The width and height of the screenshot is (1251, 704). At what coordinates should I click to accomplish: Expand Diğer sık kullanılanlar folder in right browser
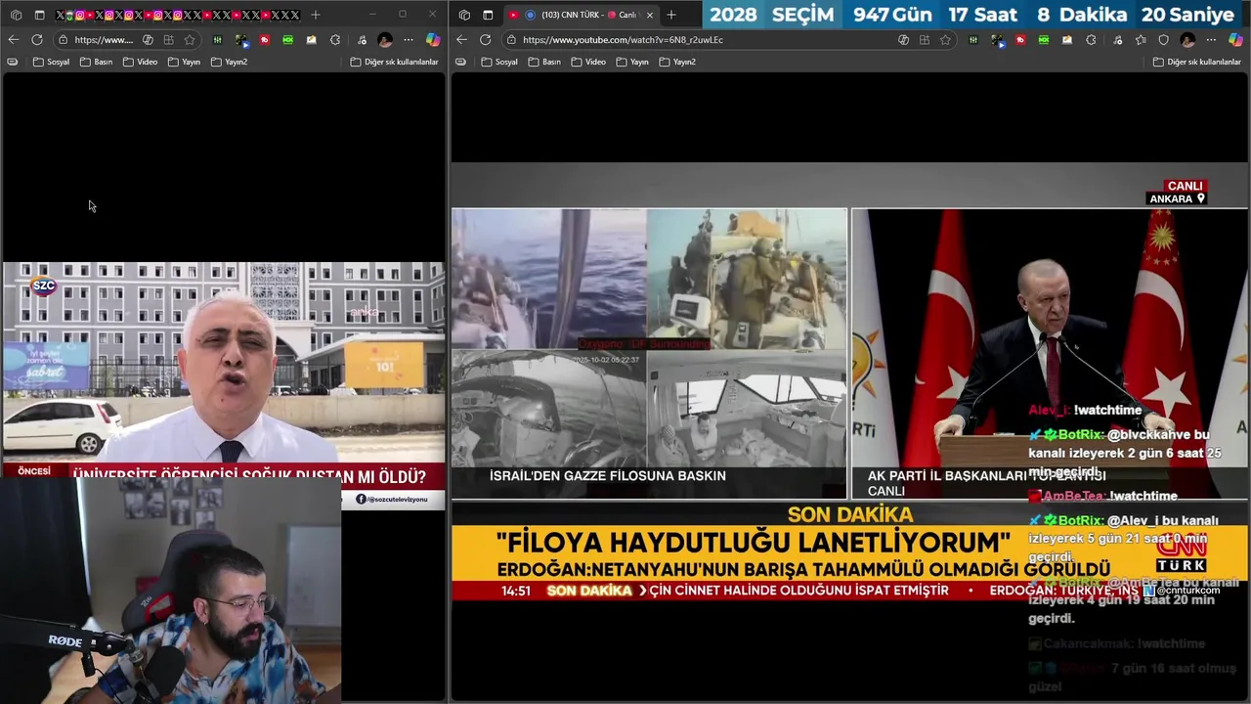[1197, 62]
